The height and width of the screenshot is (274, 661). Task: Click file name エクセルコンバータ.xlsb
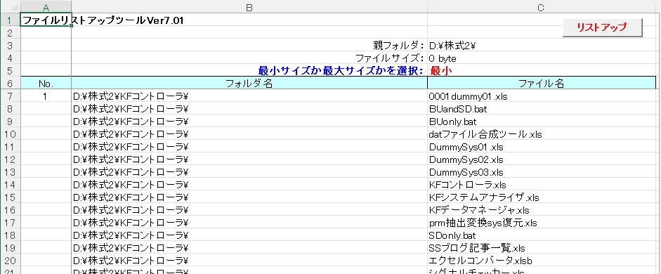(480, 260)
